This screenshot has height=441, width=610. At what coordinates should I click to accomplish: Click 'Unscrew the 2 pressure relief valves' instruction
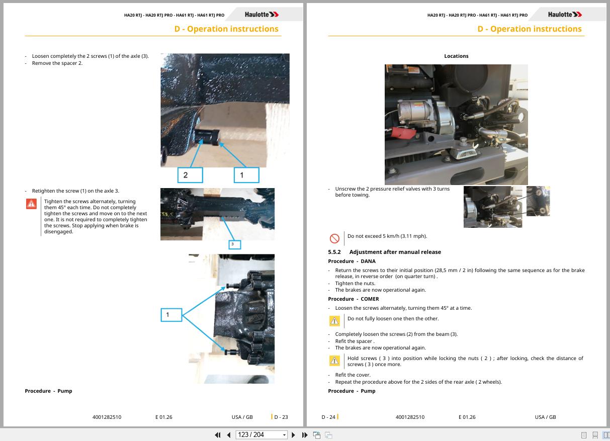(392, 192)
